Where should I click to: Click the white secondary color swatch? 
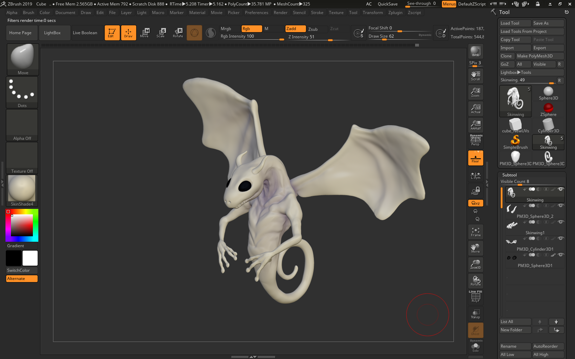click(x=30, y=258)
